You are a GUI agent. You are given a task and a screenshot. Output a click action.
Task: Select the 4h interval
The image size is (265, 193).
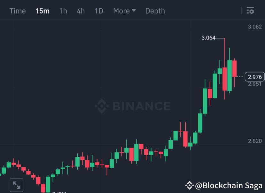pyautogui.click(x=80, y=11)
